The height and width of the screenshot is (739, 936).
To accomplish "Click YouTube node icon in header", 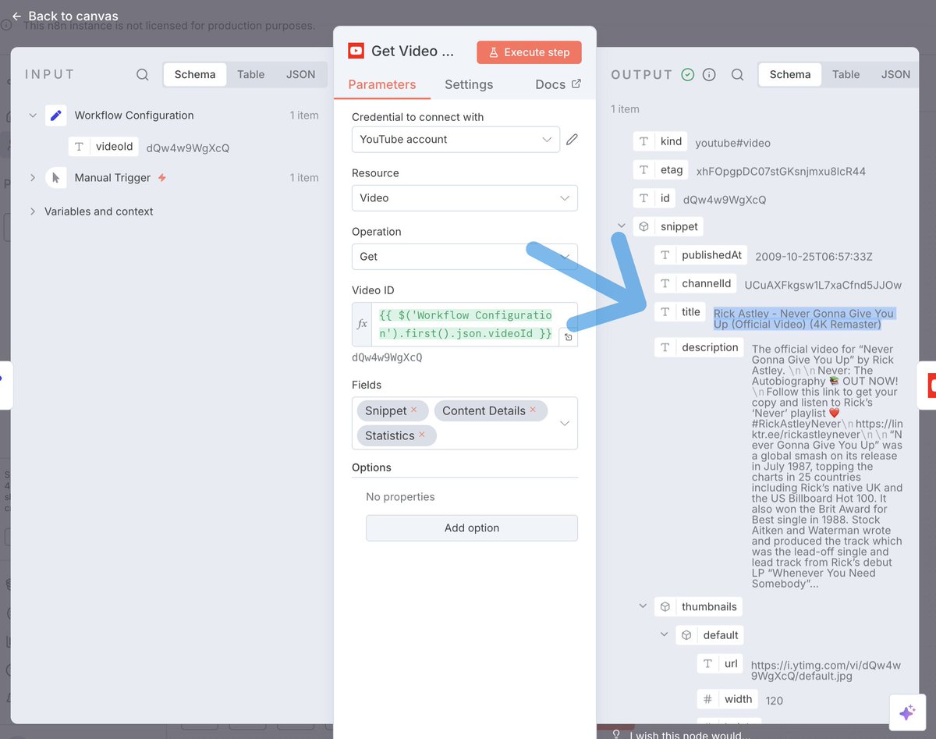I will (356, 52).
